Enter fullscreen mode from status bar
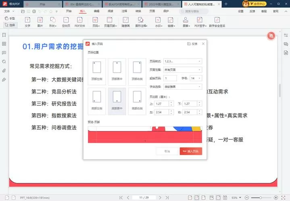Screen dimensions: 290x201 coord(283,198)
